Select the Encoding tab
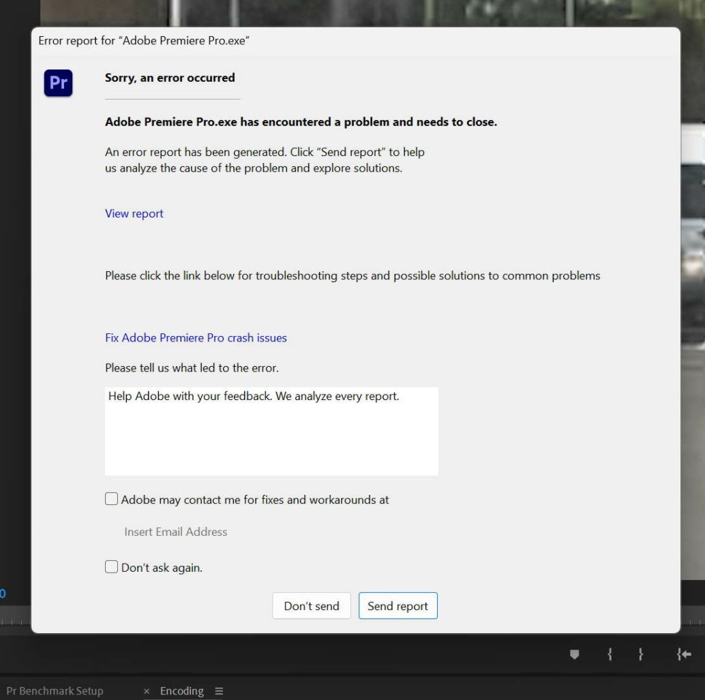 [x=181, y=691]
